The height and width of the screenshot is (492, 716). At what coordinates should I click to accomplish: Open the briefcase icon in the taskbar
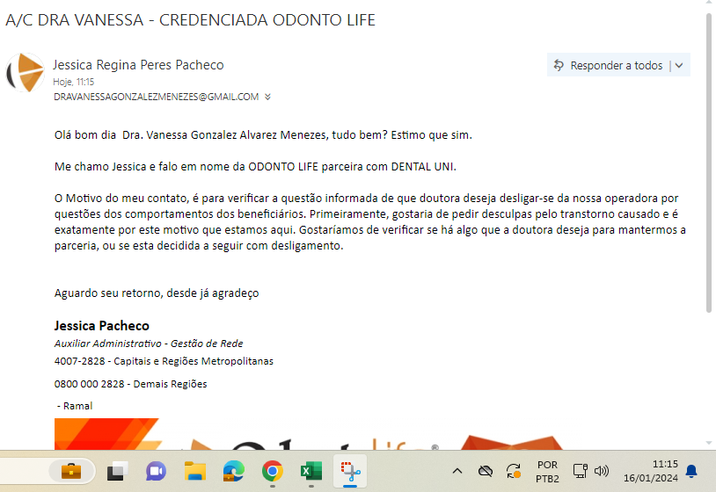(x=71, y=471)
